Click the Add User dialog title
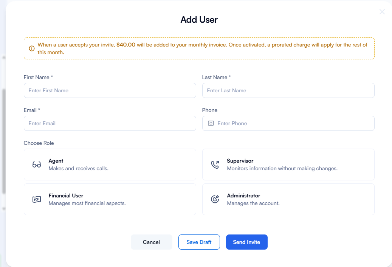The image size is (392, 267). (x=199, y=20)
